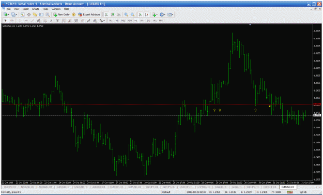Viewport: 323px width, 195px height.
Task: Switch chart to candlesticks
Action: (x=113, y=14)
